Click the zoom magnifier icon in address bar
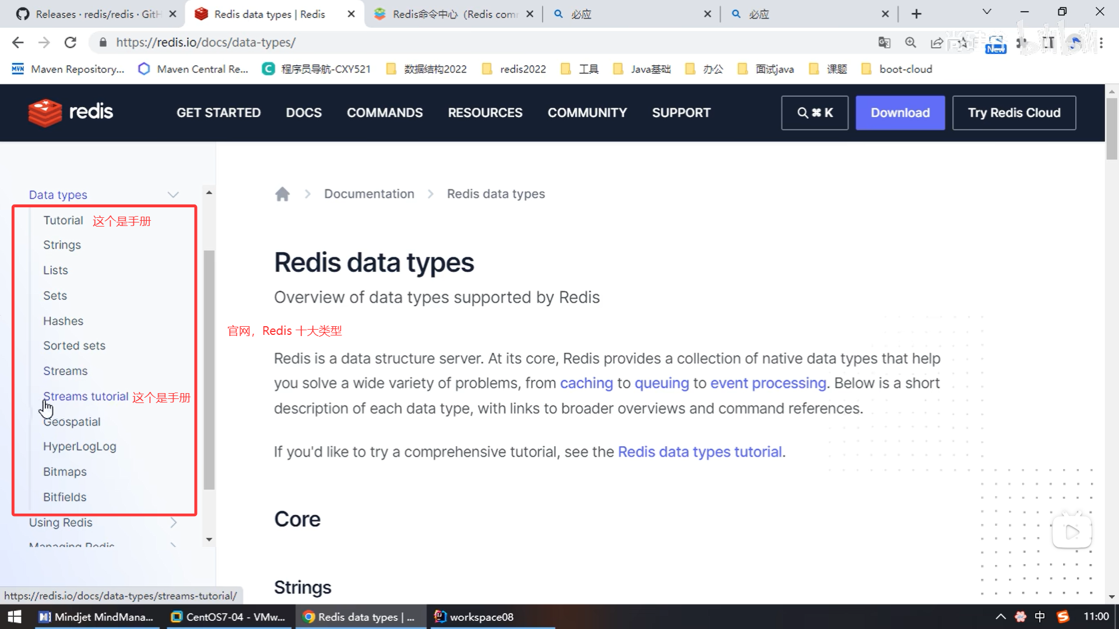The width and height of the screenshot is (1119, 629). [x=910, y=43]
